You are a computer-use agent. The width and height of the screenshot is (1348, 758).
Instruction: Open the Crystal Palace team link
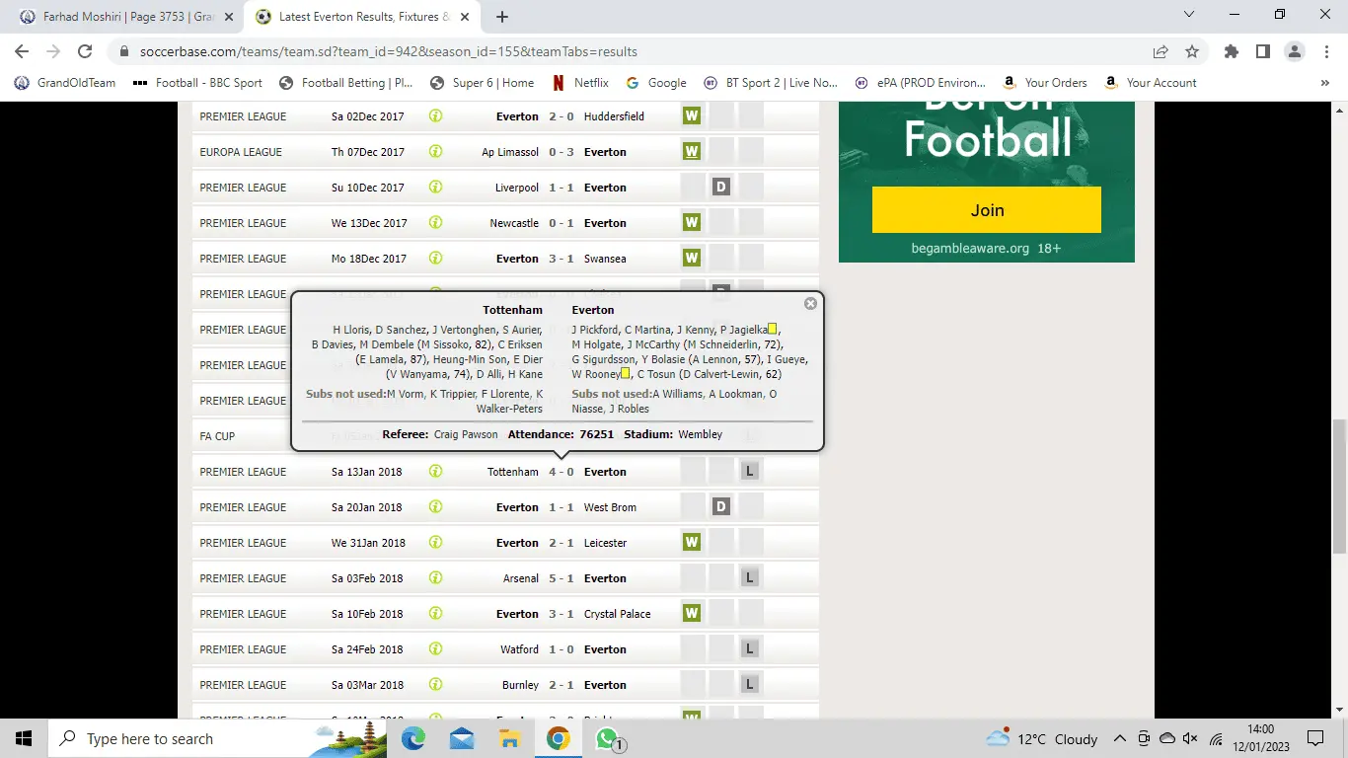617,614
